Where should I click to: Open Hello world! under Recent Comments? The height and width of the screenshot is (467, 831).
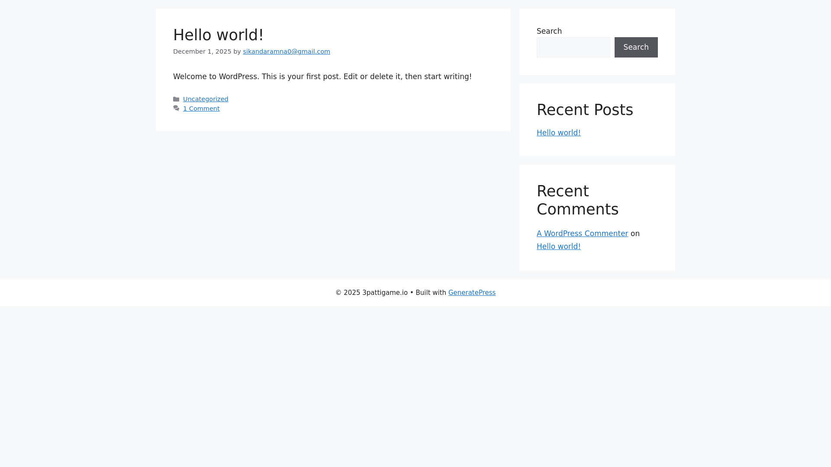[558, 246]
